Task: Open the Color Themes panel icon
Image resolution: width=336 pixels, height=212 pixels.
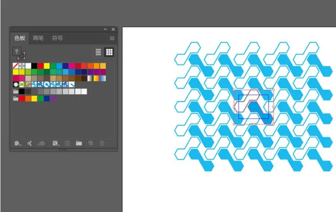Action: (x=30, y=143)
